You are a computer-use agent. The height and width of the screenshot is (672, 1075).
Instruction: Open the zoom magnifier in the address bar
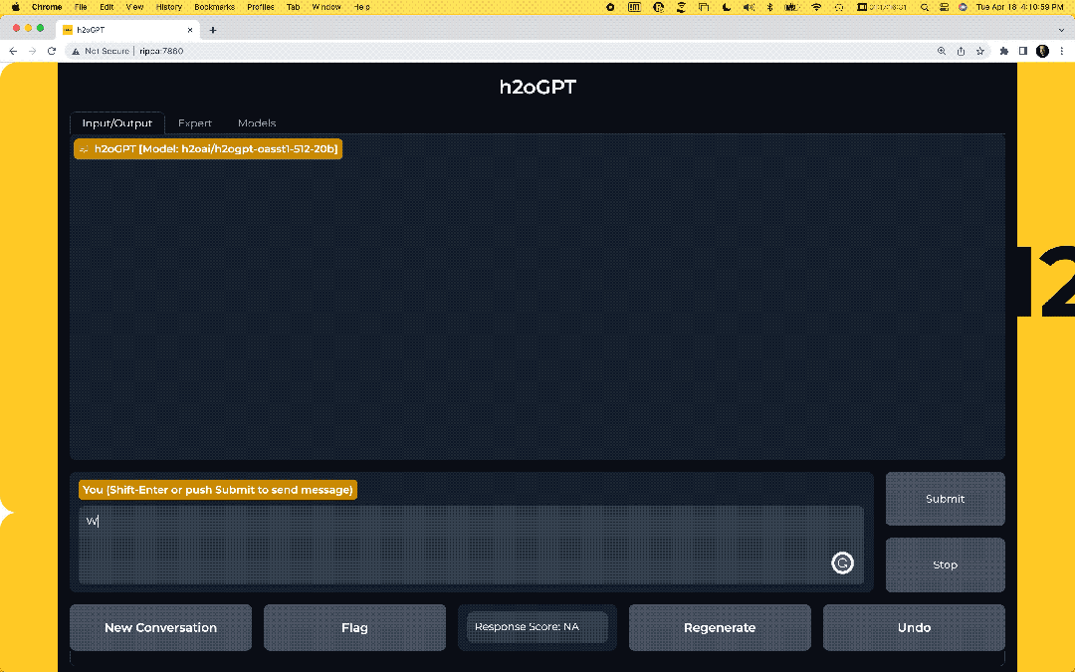942,51
